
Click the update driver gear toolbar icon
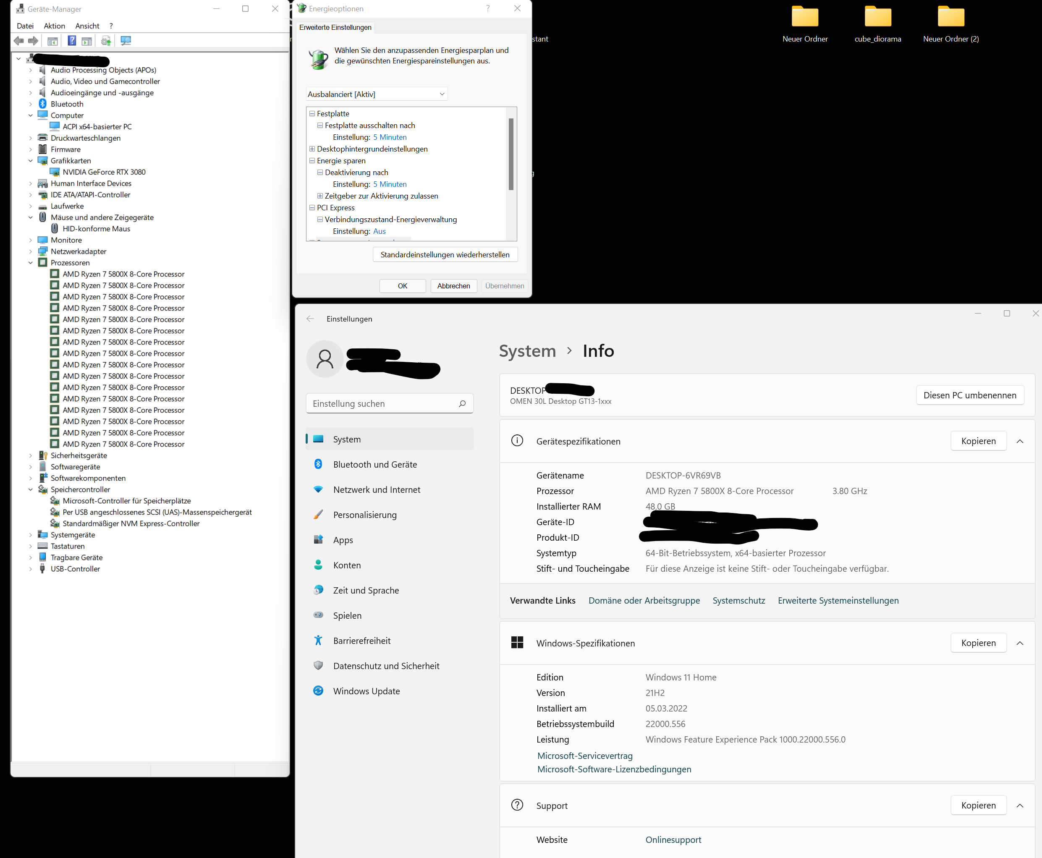pos(105,41)
